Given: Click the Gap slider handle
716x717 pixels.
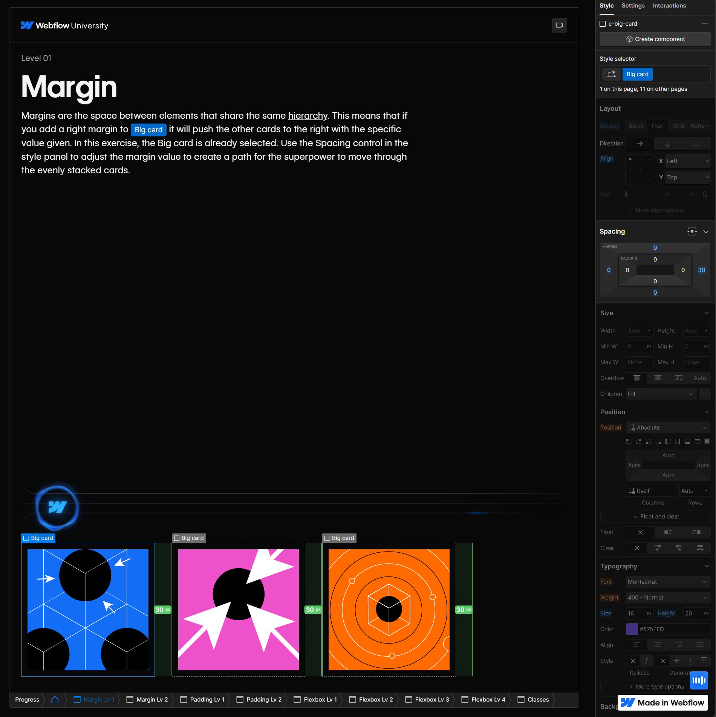Looking at the screenshot, I should 626,194.
